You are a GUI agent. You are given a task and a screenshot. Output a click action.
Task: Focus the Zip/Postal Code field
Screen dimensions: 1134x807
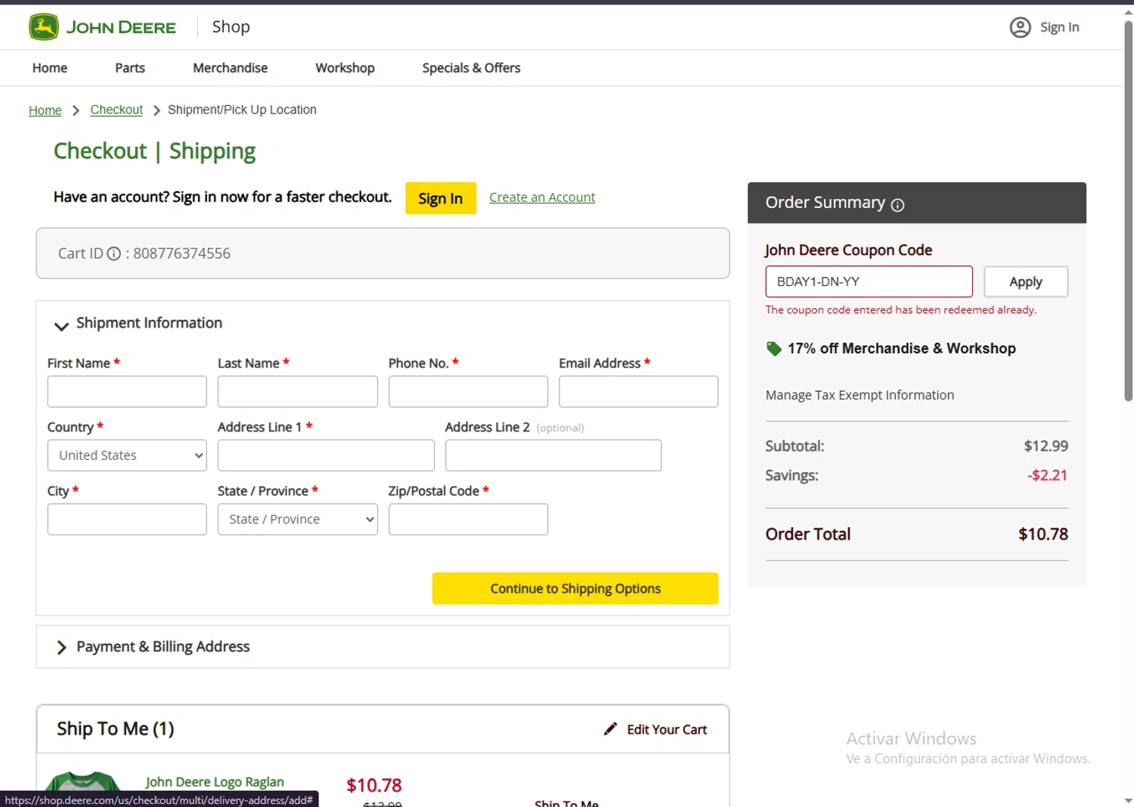[x=468, y=520]
